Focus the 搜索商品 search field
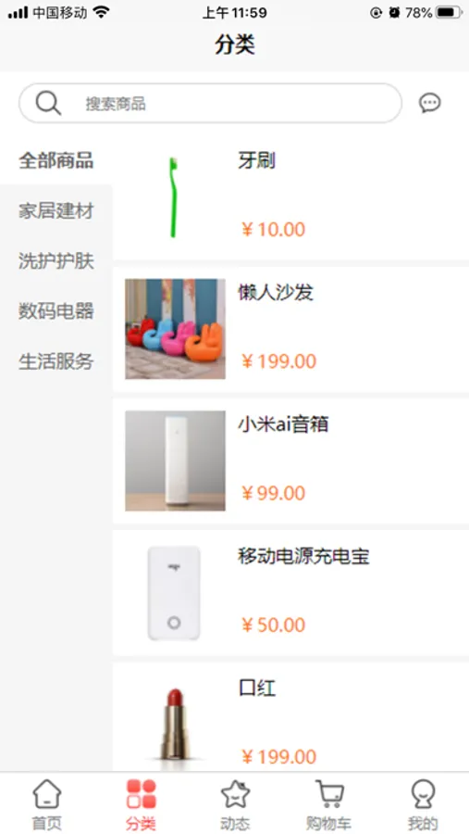The width and height of the screenshot is (469, 834). [210, 103]
